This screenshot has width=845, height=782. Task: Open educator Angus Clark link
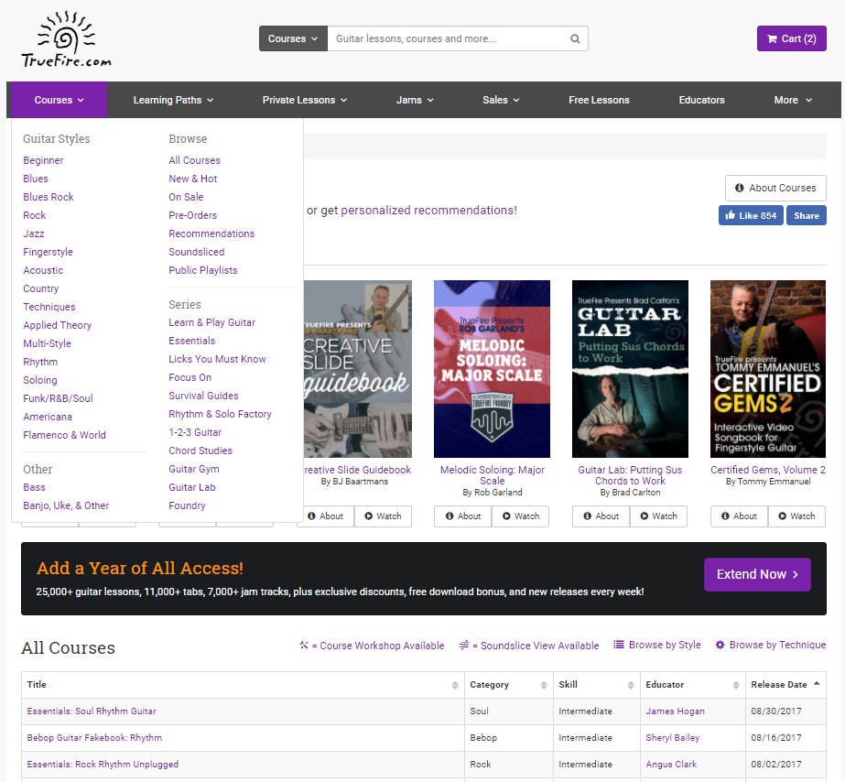point(671,765)
